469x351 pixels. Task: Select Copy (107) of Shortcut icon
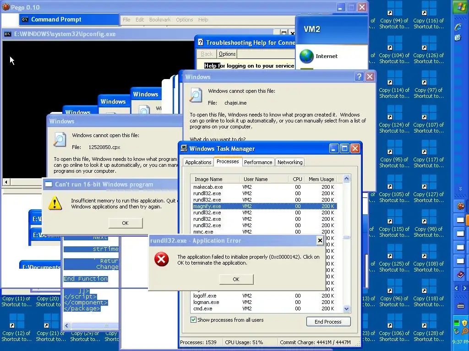pos(429,120)
